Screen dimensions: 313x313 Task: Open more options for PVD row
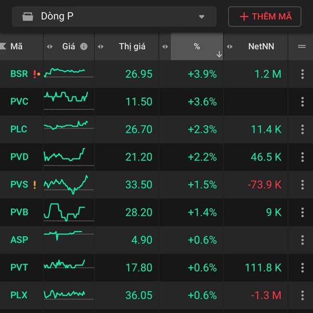[303, 157]
